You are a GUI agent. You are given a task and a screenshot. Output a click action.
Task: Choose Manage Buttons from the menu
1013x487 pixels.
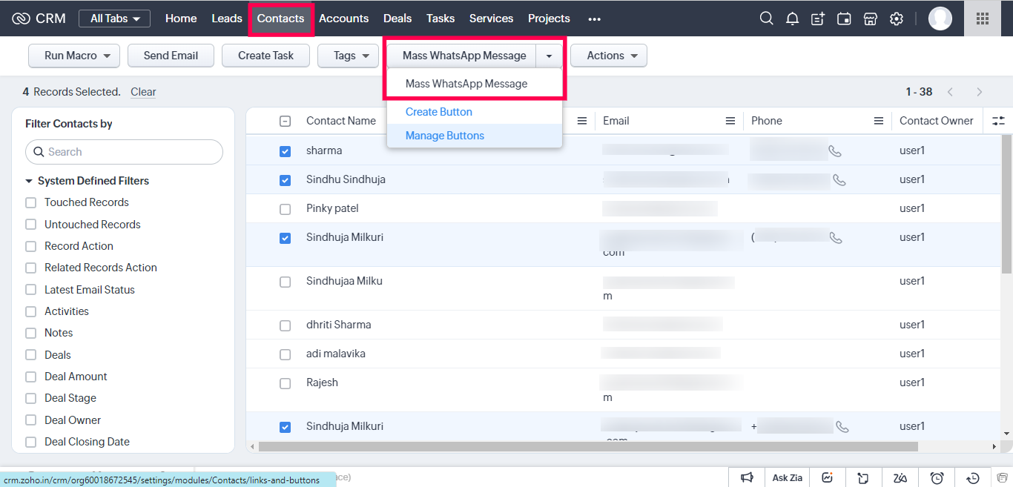445,136
